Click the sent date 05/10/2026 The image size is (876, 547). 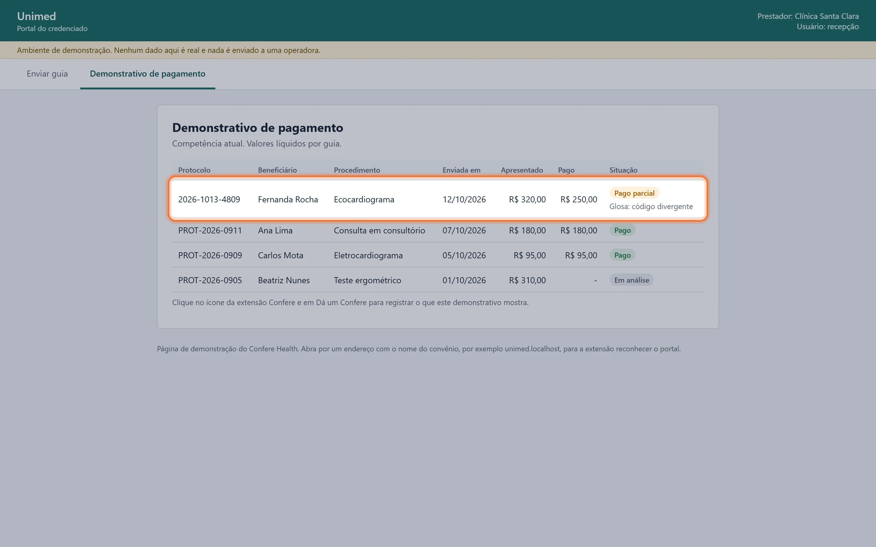click(464, 255)
